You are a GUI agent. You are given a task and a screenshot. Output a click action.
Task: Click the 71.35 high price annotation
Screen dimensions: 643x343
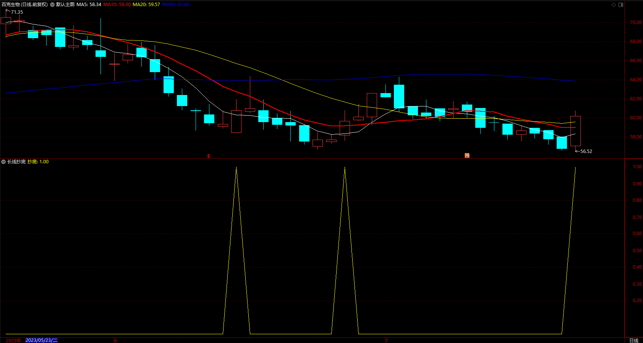tap(17, 12)
